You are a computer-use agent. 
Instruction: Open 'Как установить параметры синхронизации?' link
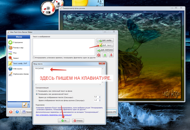pyautogui.click(x=53, y=115)
